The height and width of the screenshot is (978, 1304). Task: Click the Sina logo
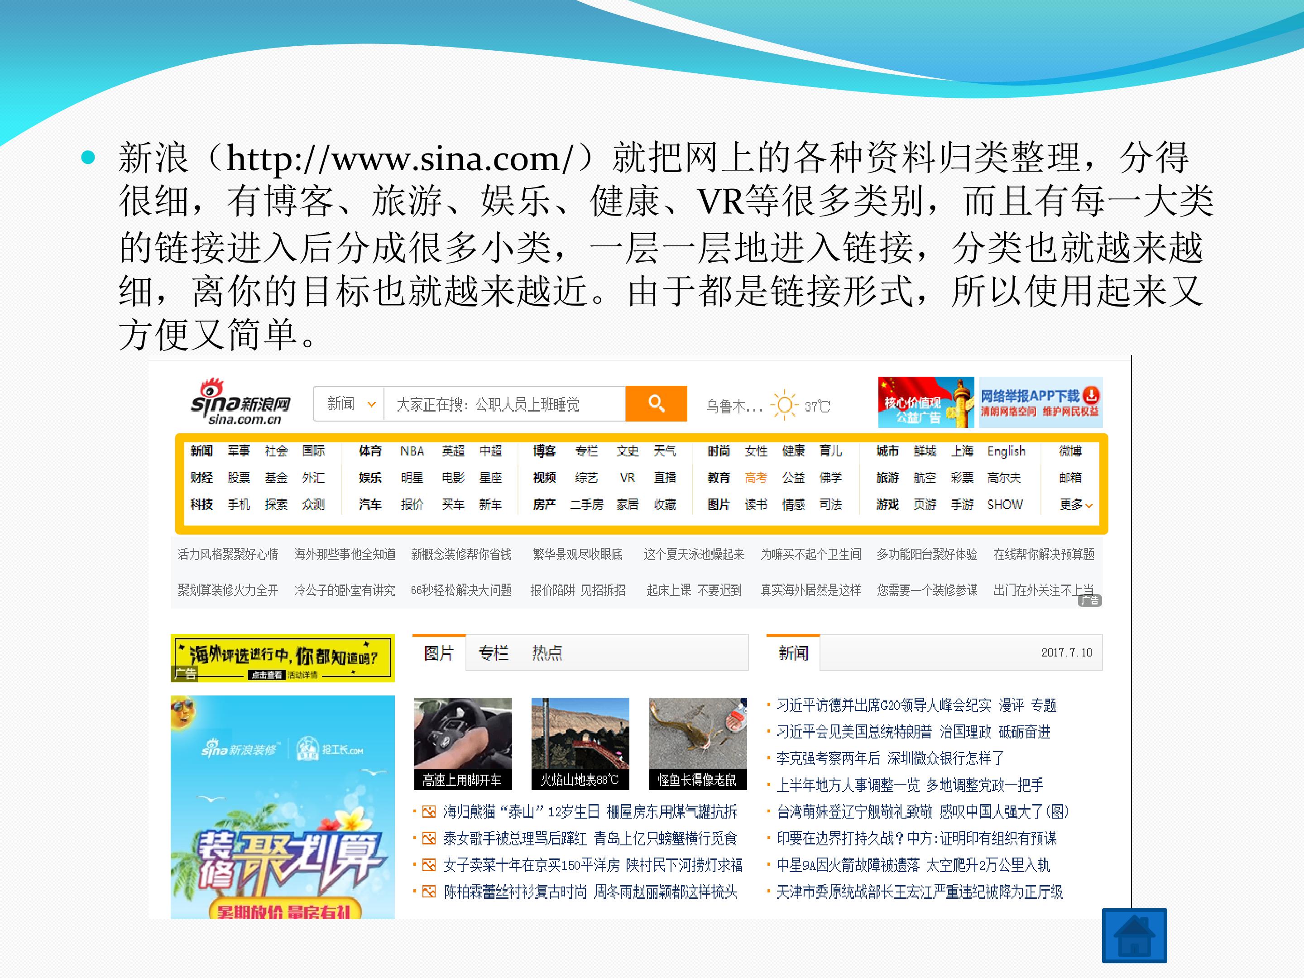pyautogui.click(x=240, y=402)
